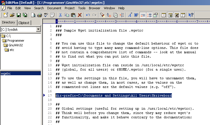Open the Document menu
Image resolution: width=210 pixels, height=125 pixels.
(54, 8)
